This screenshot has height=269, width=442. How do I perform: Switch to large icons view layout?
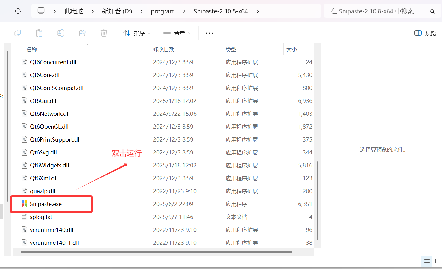tap(438, 262)
